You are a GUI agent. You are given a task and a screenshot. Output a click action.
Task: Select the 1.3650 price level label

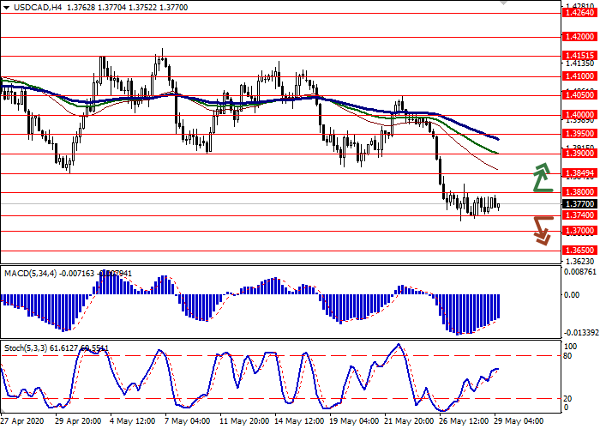[580, 251]
